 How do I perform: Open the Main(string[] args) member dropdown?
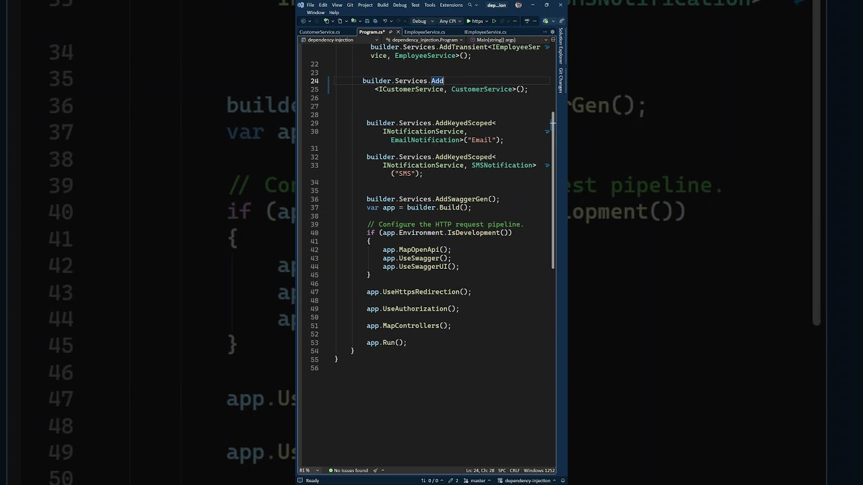click(x=509, y=40)
